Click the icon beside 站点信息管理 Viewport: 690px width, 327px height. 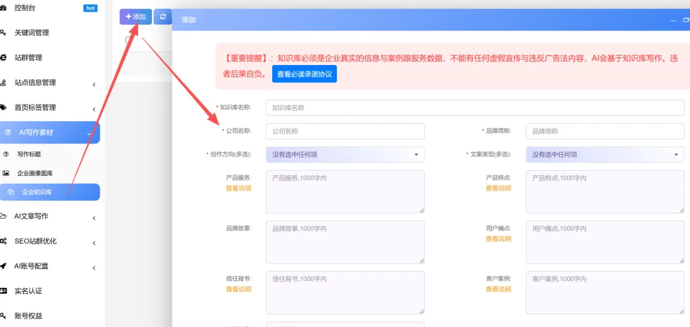(3, 82)
